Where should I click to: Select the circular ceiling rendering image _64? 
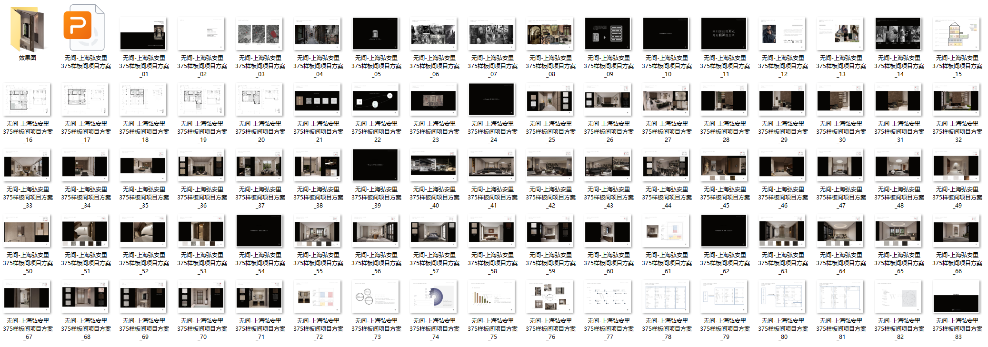[x=840, y=231]
